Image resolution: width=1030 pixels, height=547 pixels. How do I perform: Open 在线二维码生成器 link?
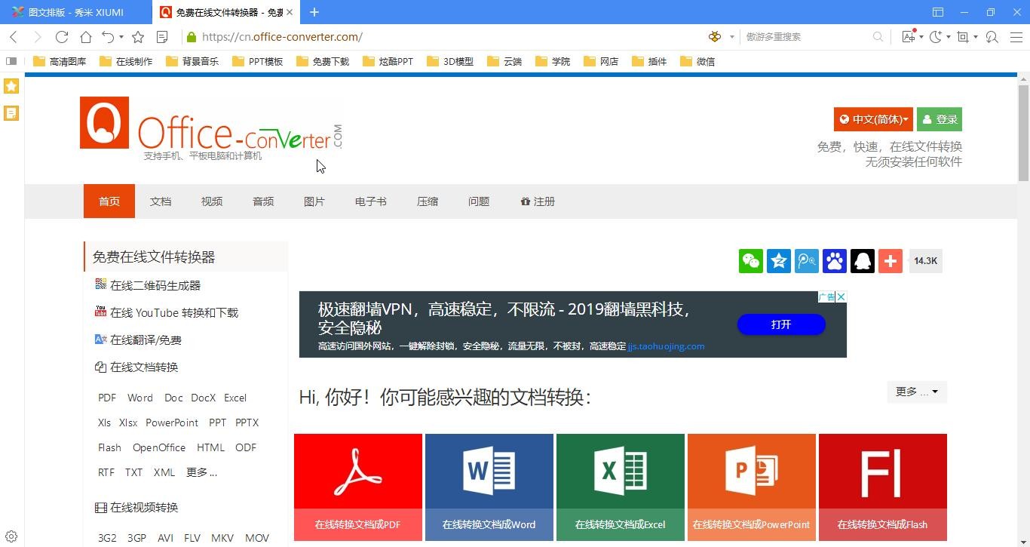pyautogui.click(x=155, y=285)
